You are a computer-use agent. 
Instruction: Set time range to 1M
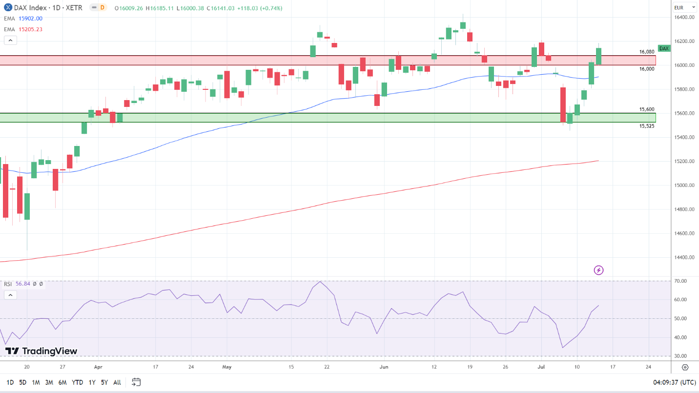[36, 382]
